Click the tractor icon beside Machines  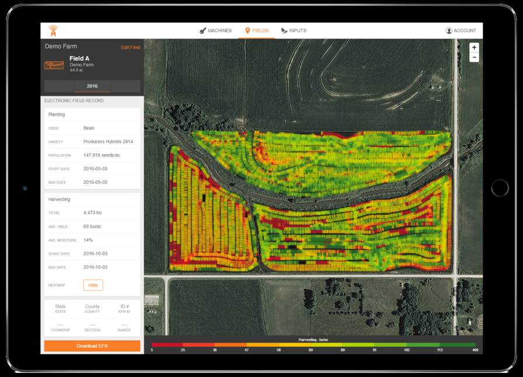point(203,31)
